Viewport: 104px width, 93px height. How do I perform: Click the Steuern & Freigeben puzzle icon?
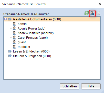[x=10, y=56]
